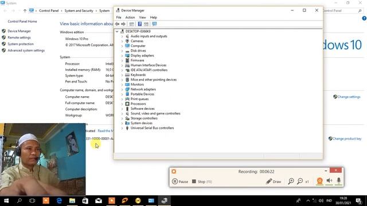The width and height of the screenshot is (367, 206).
Task: Open Microsoft Edge from the taskbar
Action: [x=59, y=201]
